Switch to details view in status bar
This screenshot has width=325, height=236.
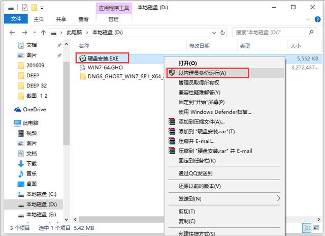[x=306, y=227]
